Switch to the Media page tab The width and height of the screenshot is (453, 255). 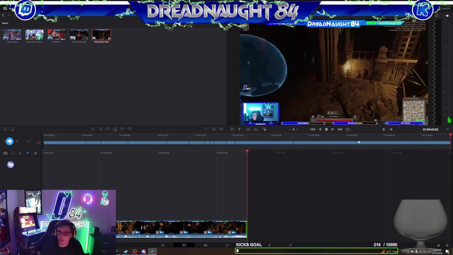(x=163, y=245)
